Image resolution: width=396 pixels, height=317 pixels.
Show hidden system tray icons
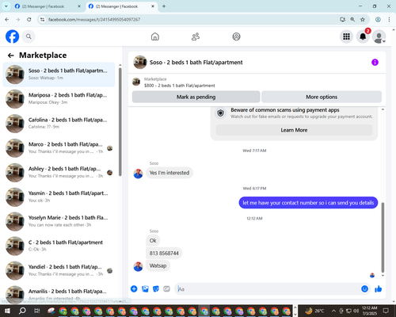coord(333,311)
